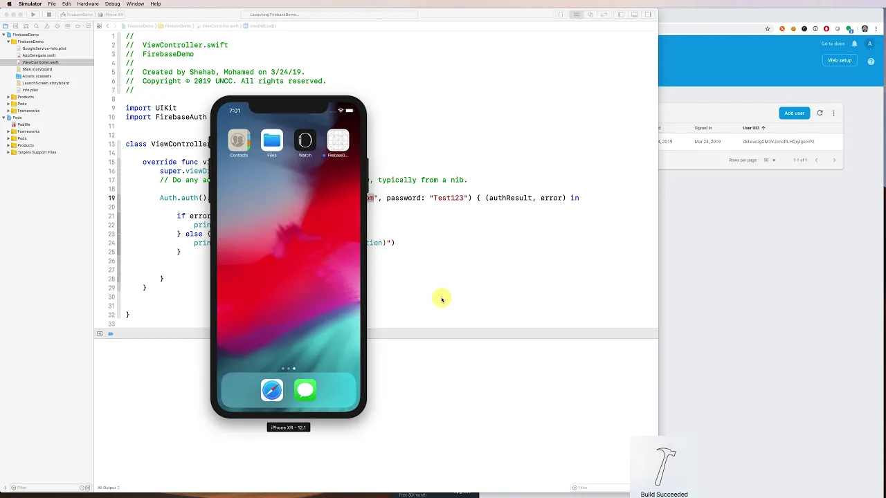The width and height of the screenshot is (886, 498).
Task: Open users table three-dot overflow menu
Action: (833, 113)
